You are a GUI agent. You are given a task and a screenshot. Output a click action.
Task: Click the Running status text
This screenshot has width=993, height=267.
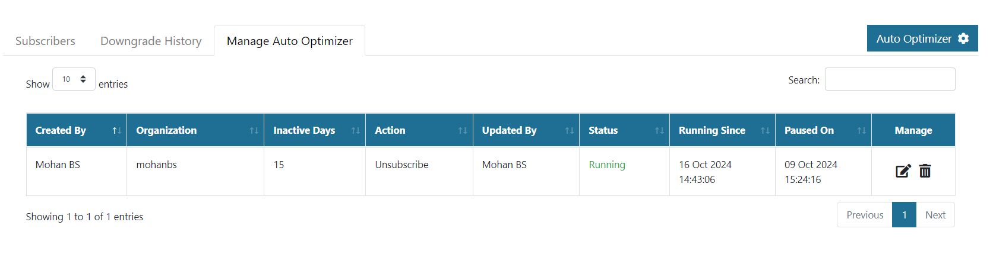coord(606,165)
